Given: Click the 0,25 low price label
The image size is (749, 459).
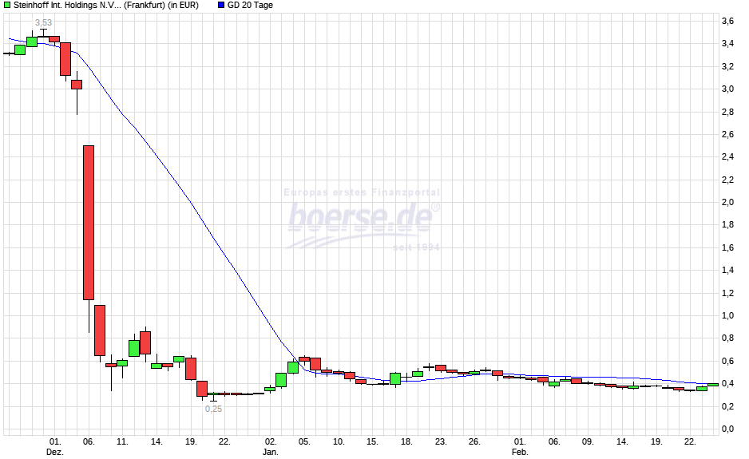Looking at the screenshot, I should (213, 409).
